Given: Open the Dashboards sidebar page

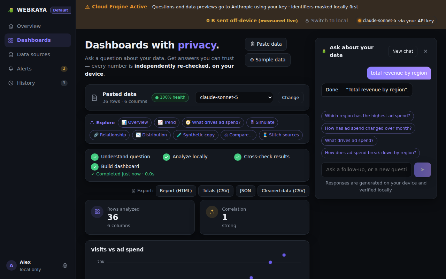Looking at the screenshot, I should pyautogui.click(x=38, y=40).
